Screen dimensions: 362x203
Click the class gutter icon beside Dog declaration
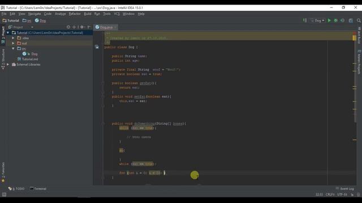tap(97, 47)
